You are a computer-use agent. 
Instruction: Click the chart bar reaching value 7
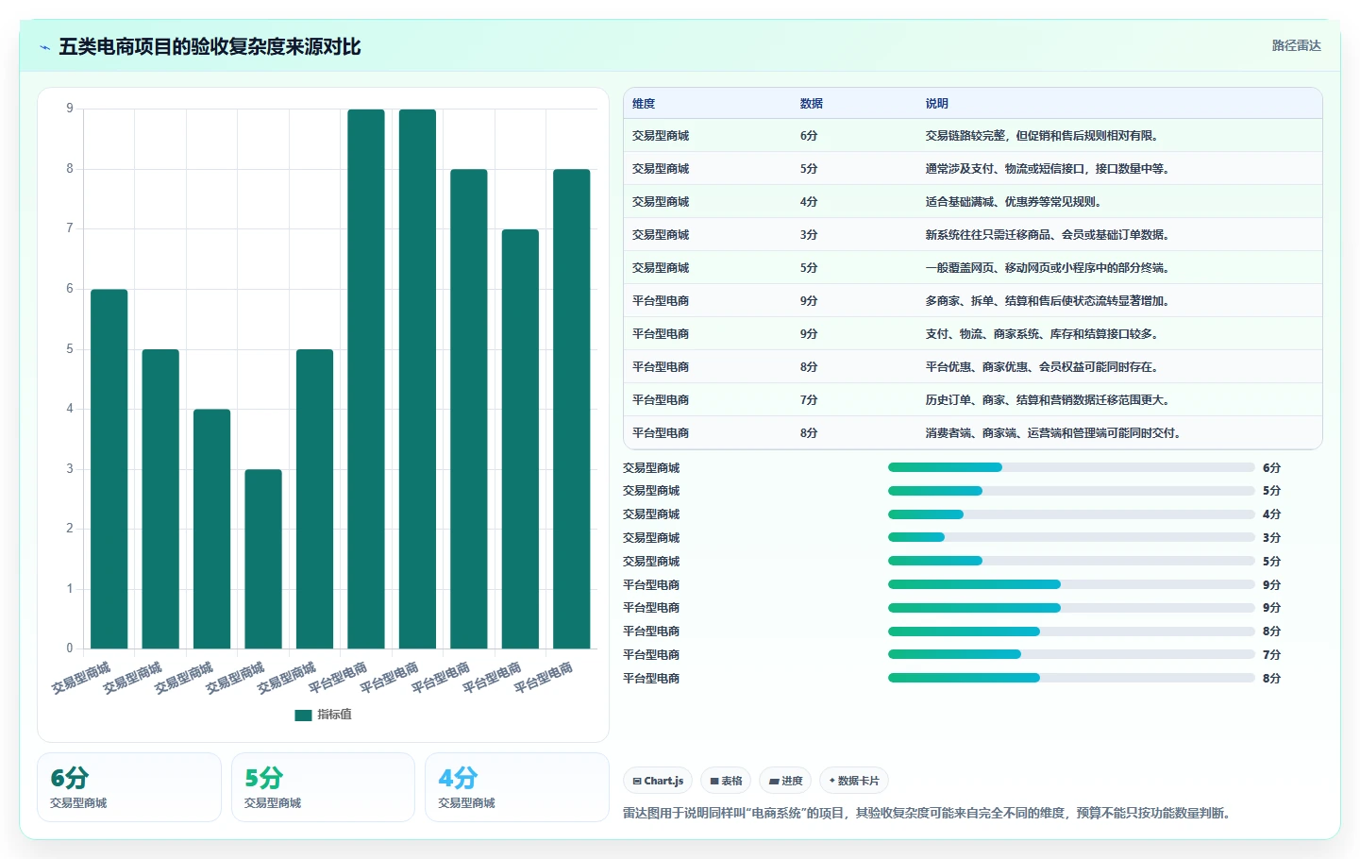(x=520, y=439)
